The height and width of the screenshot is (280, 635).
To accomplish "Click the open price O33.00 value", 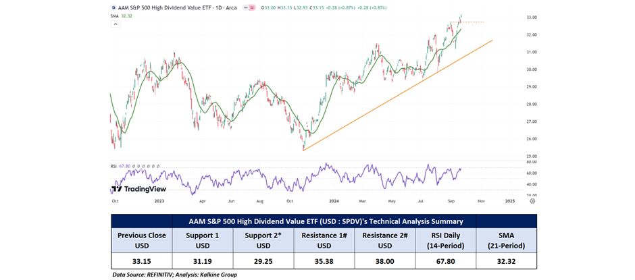I will [x=268, y=7].
